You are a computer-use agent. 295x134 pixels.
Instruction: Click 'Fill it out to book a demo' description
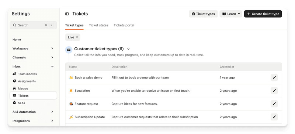tap(140, 77)
